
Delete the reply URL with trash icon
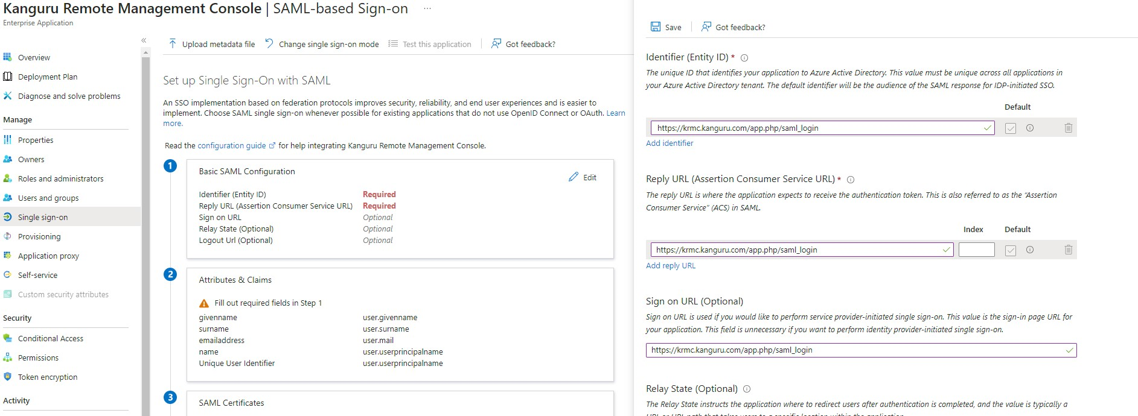1068,250
